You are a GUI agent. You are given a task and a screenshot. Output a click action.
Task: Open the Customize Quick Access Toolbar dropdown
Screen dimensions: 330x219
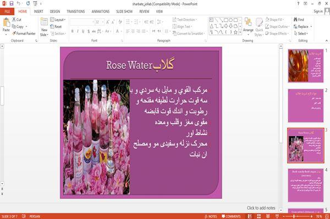point(41,4)
